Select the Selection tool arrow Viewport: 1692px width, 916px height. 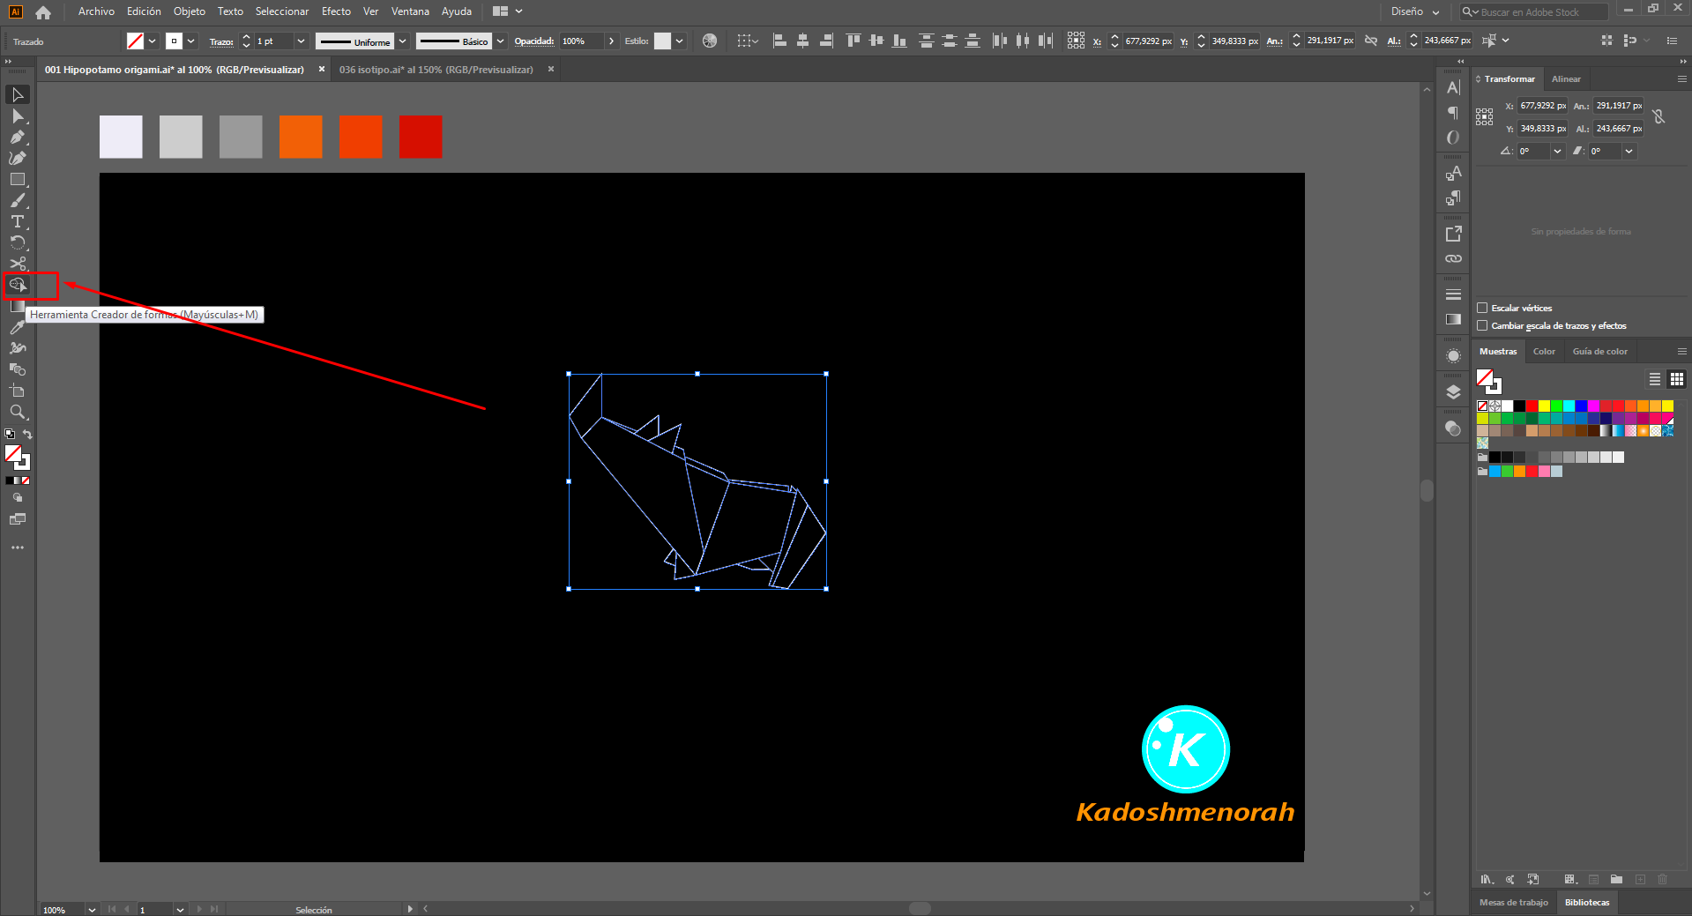click(x=18, y=94)
